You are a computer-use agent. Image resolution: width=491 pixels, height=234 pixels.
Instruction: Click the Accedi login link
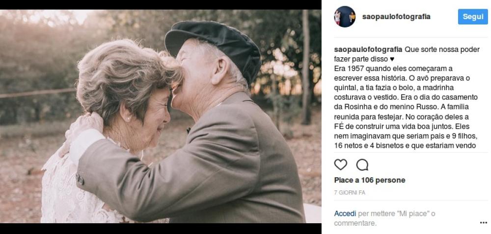tap(345, 214)
